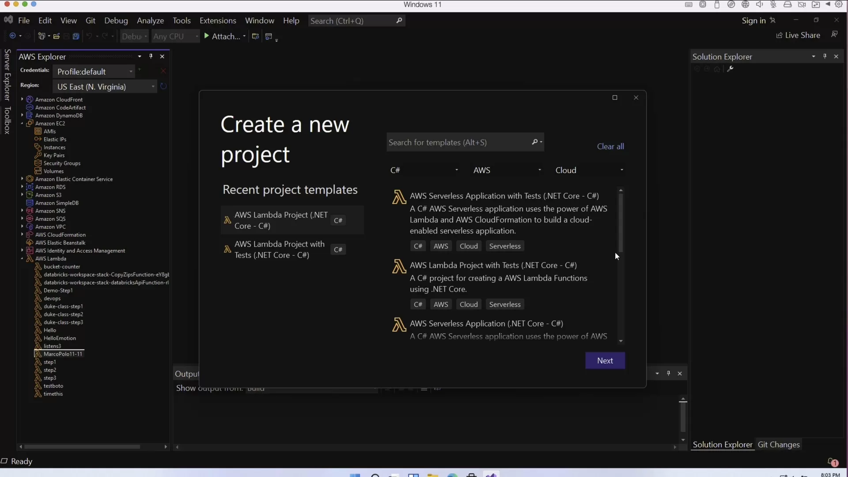Screen dimensions: 848x477
Task: Open the US East region dropdown
Action: (153, 87)
